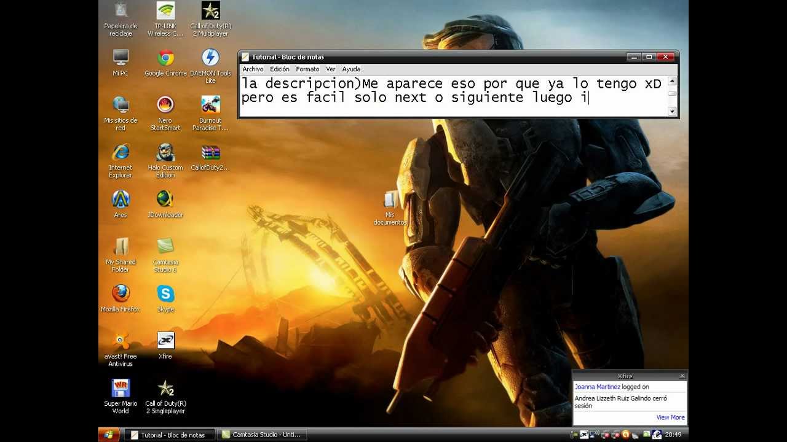Switch to Tutorial - Bloc de notas taskbar button

(x=170, y=435)
